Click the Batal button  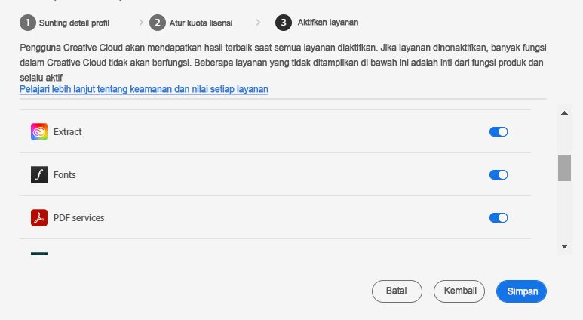tap(397, 291)
